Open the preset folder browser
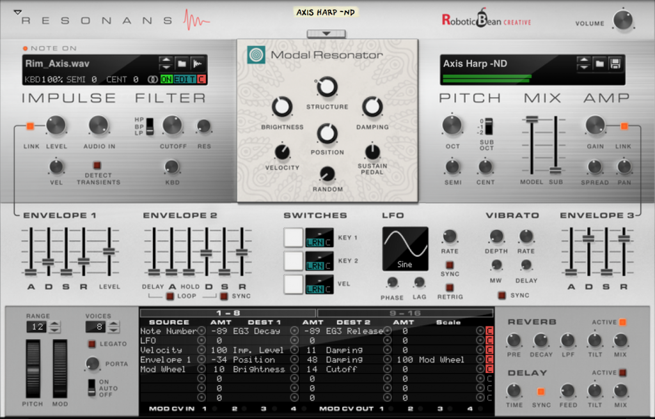This screenshot has width=655, height=419. pyautogui.click(x=599, y=64)
